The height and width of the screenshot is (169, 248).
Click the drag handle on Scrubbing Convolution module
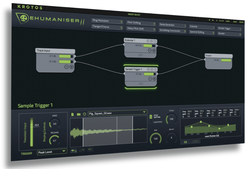[x=185, y=31]
